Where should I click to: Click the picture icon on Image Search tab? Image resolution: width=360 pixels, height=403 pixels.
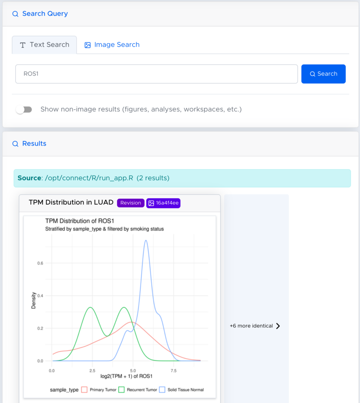pos(88,45)
